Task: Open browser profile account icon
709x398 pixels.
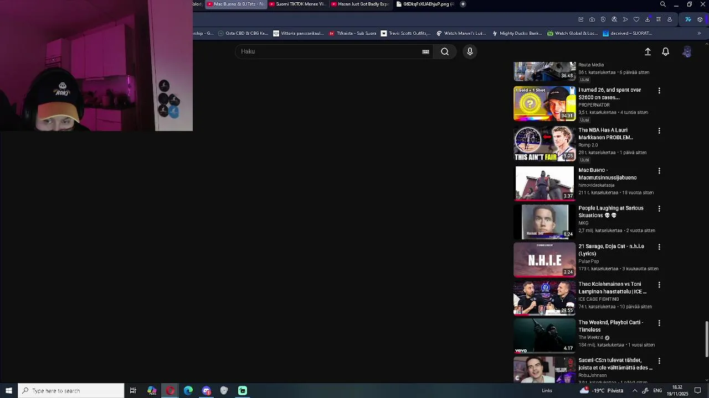Action: (x=670, y=19)
